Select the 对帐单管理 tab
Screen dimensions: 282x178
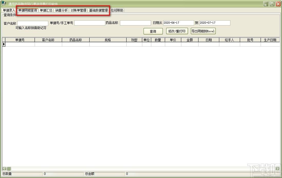pos(78,11)
